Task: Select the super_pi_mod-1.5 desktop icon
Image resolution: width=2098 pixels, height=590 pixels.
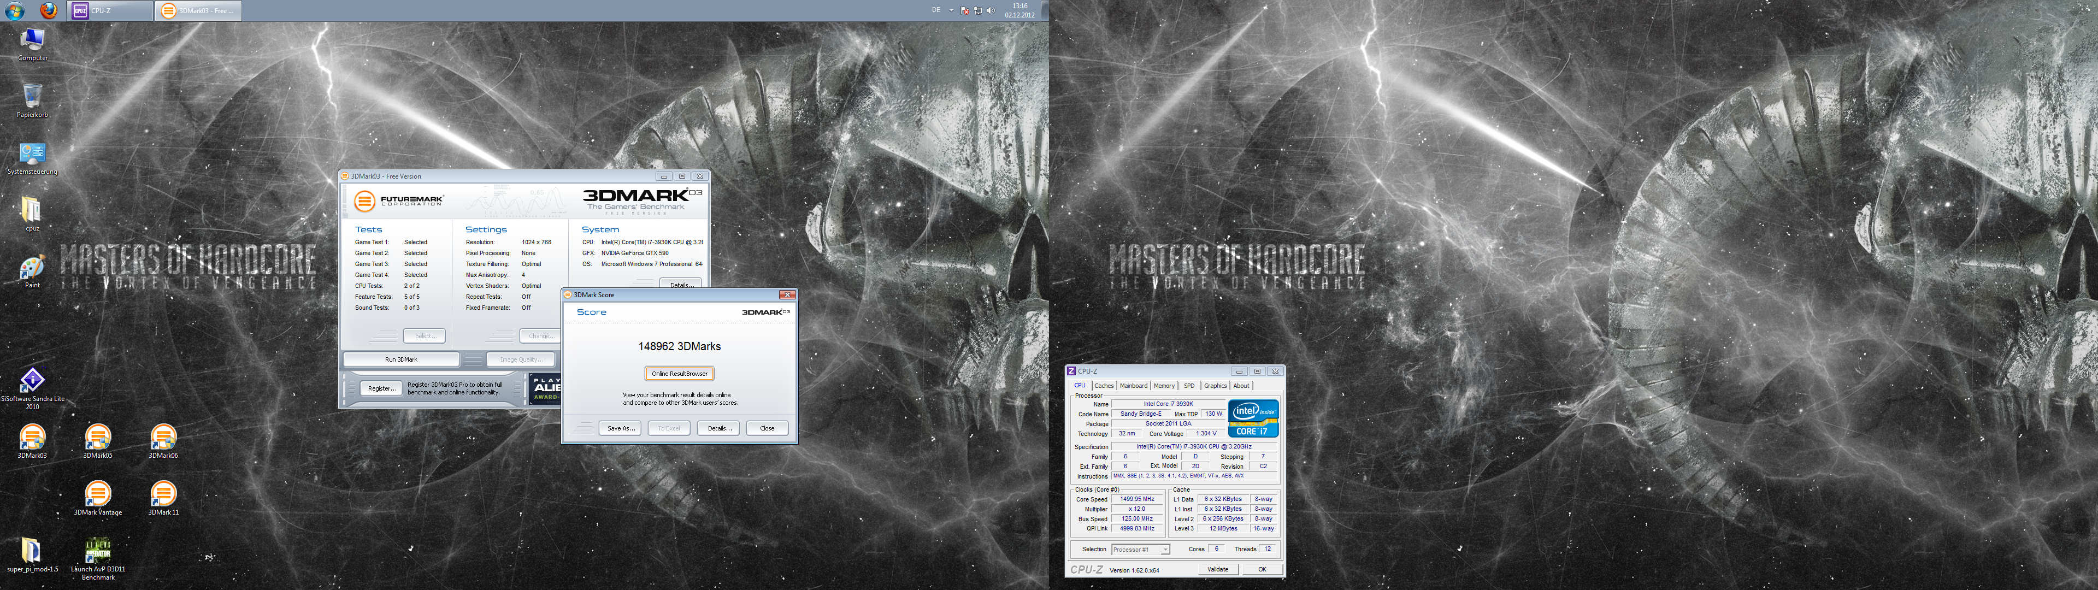Action: pyautogui.click(x=33, y=555)
